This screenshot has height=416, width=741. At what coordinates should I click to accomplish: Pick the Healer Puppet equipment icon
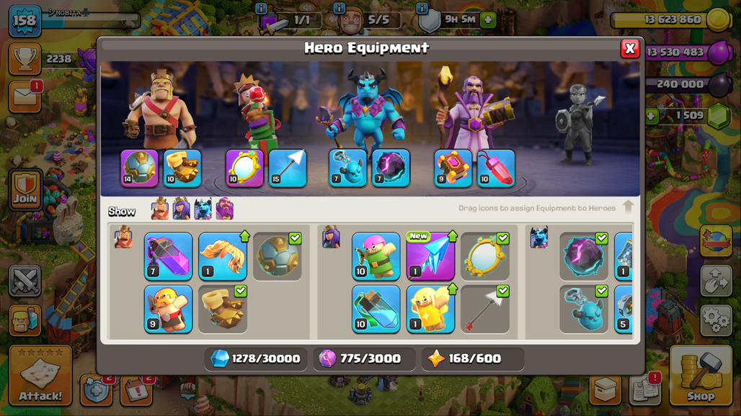tap(430, 309)
